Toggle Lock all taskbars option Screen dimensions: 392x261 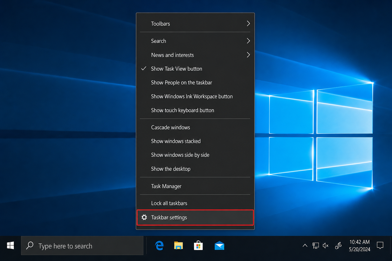(x=195, y=203)
